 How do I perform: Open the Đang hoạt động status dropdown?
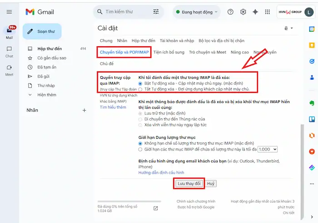(196, 12)
